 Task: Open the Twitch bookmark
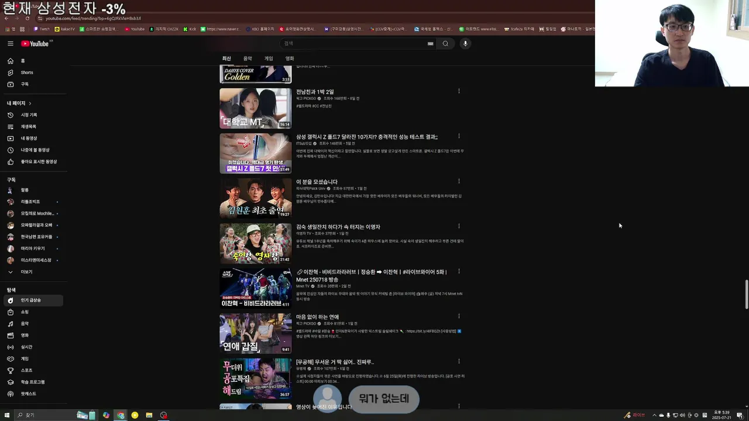42,29
